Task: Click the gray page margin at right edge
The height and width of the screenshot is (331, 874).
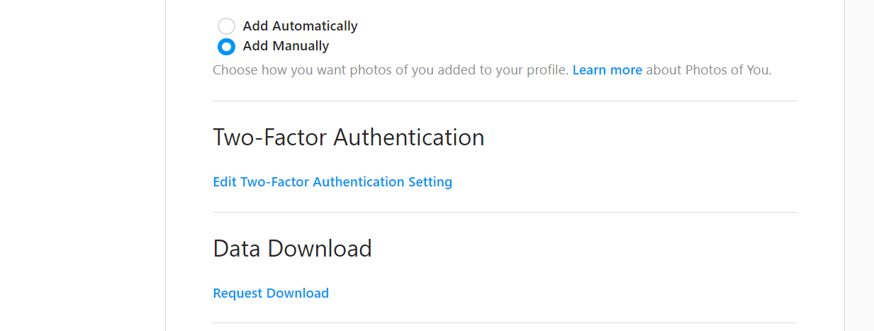Action: click(x=860, y=165)
